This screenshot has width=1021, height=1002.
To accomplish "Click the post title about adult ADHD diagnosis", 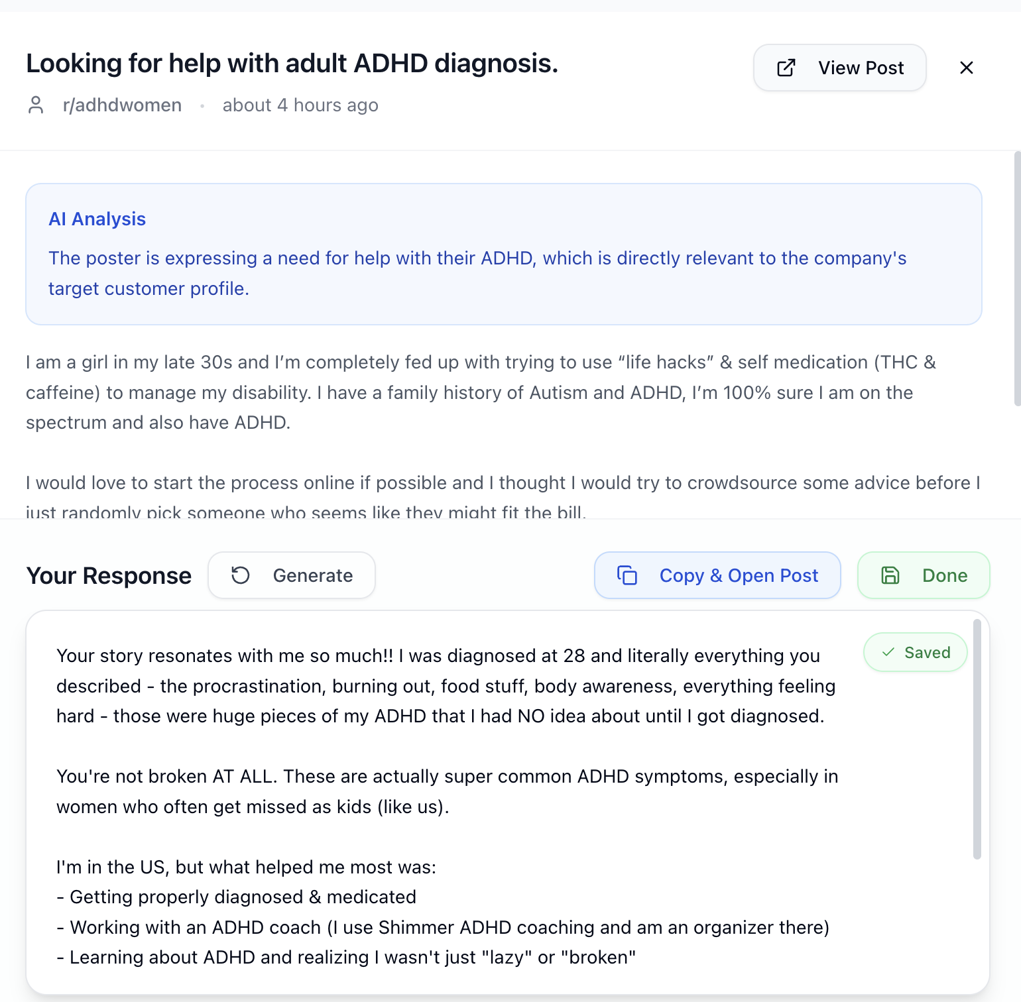I will tap(292, 64).
